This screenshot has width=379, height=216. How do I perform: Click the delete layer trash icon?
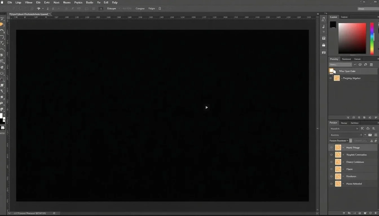click(x=360, y=213)
